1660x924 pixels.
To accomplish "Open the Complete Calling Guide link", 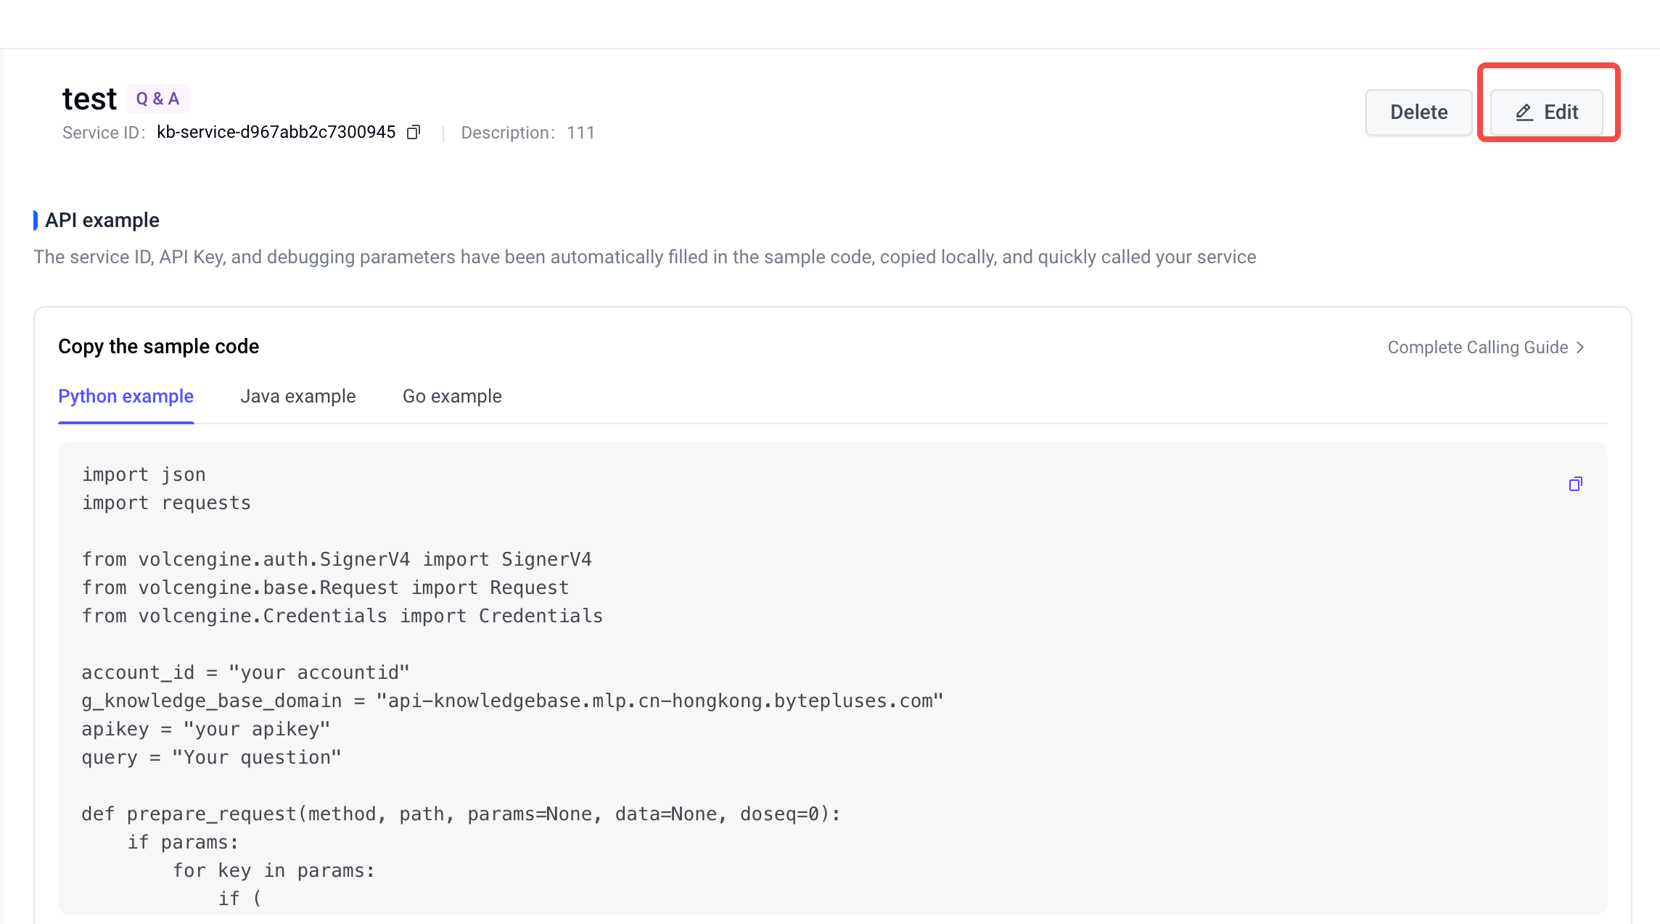I will tap(1477, 347).
